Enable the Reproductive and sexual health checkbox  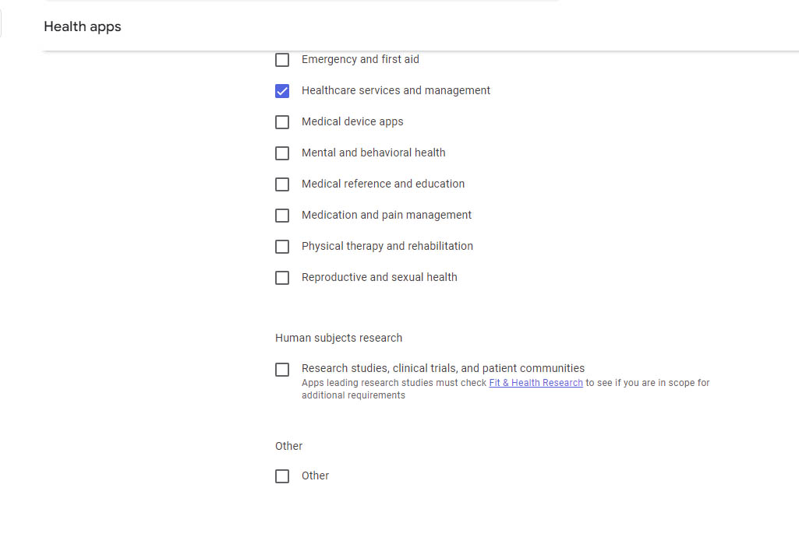[x=282, y=278]
